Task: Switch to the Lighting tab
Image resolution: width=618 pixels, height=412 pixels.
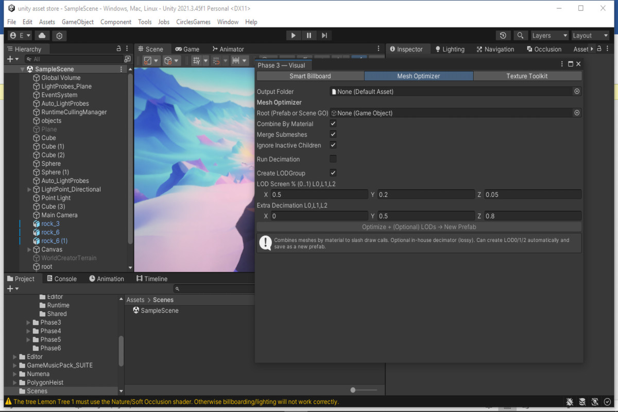Action: coord(450,49)
